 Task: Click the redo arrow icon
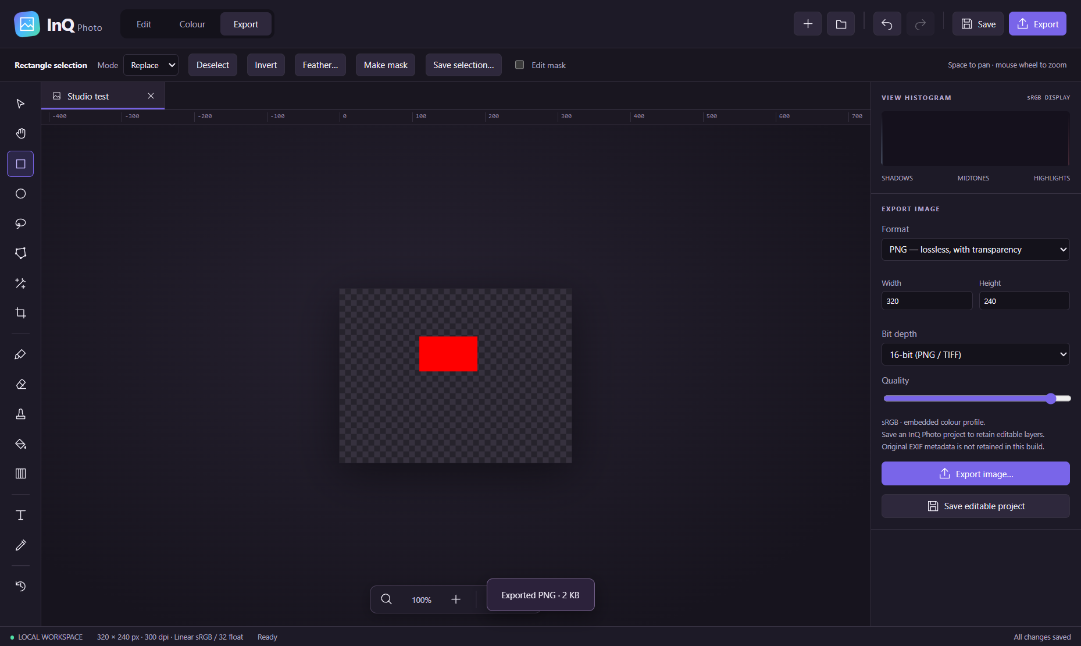[x=920, y=24]
